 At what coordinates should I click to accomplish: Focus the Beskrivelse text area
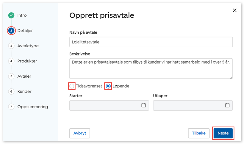click(151, 68)
